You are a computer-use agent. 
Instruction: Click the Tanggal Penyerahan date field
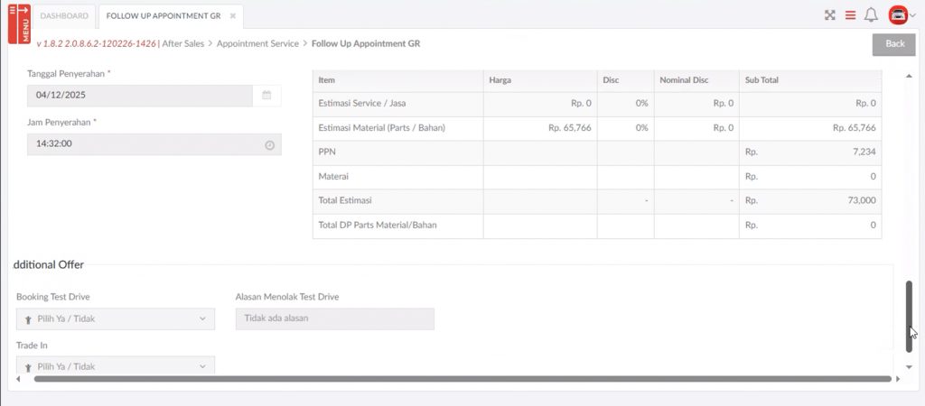point(140,95)
